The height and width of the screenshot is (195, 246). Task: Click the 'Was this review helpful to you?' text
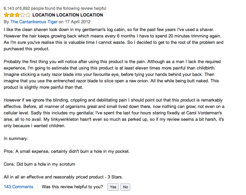tap(72, 187)
